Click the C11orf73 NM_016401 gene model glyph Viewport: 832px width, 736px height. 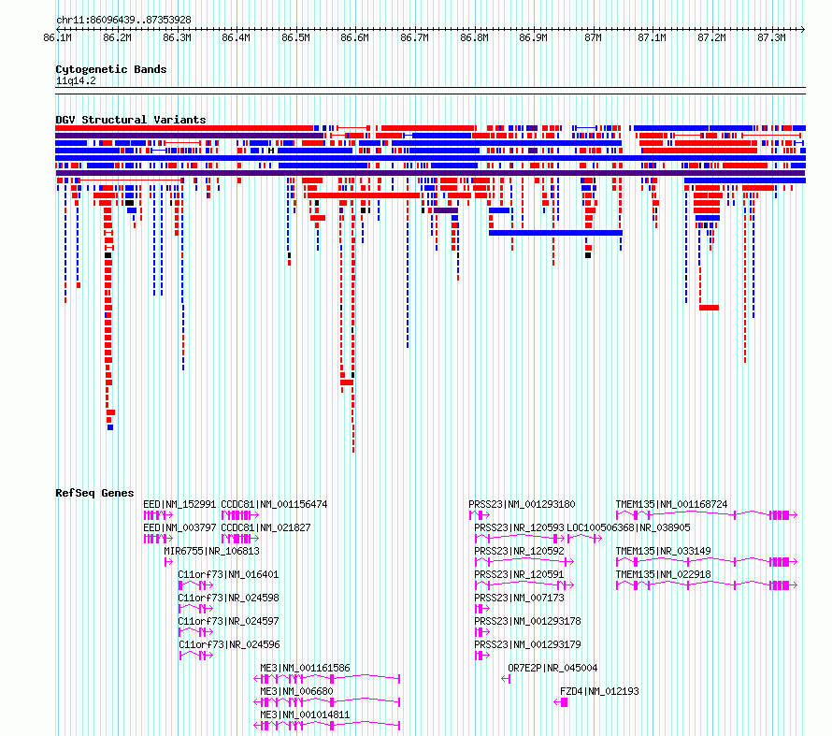point(195,585)
